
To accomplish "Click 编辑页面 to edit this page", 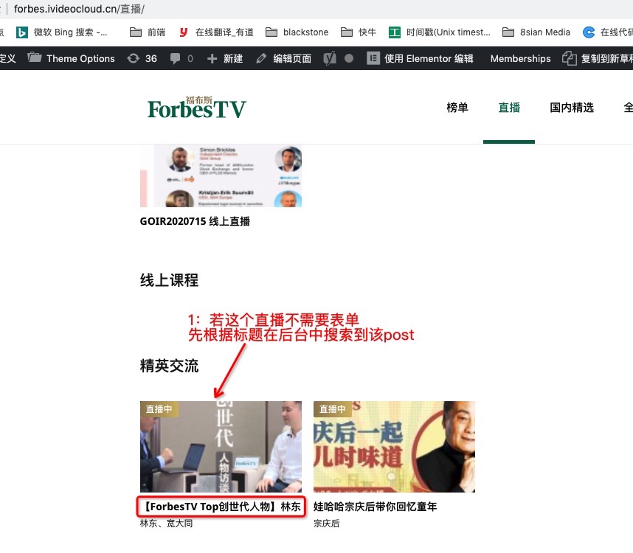I will coord(283,58).
